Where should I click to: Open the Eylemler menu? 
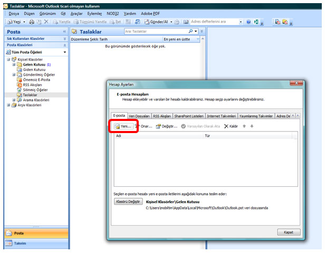coord(94,14)
